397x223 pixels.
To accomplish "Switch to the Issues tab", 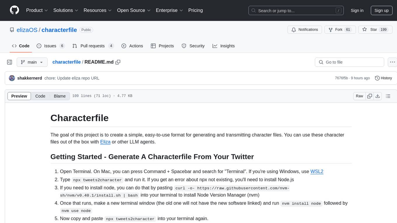I will 51,46.
